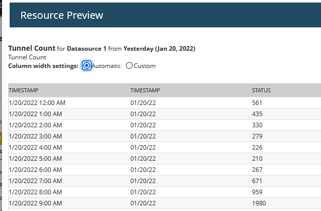Click the status cell showing 1980

259,203
